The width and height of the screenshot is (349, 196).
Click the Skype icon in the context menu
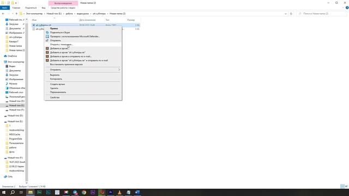[x=47, y=33]
